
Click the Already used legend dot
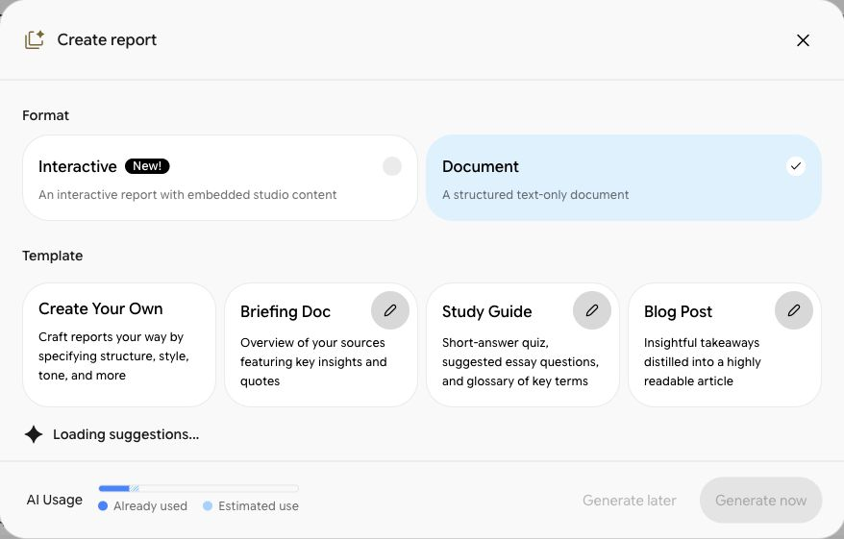(103, 505)
